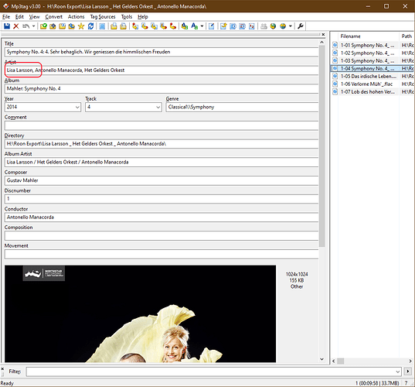Click into the Genre field 'Classical\\Symphony'
Viewport: 415px width, 387px height.
[242, 107]
